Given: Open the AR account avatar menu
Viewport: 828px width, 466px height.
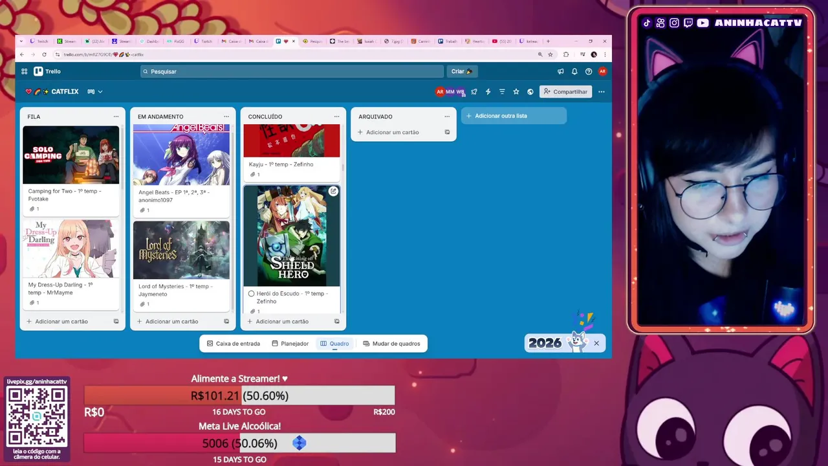Looking at the screenshot, I should (x=602, y=71).
